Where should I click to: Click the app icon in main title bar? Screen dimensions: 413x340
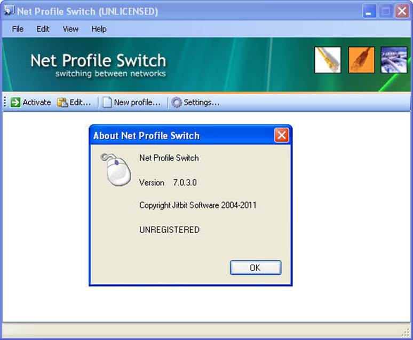(x=10, y=11)
